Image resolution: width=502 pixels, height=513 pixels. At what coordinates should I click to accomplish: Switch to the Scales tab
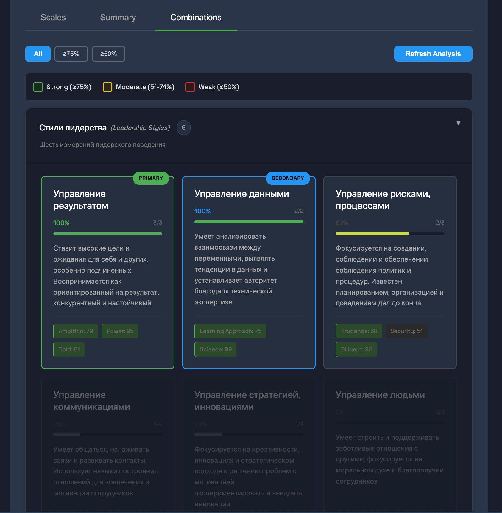point(53,18)
